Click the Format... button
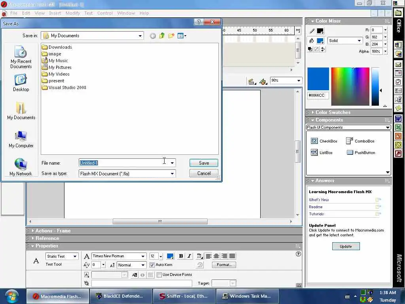 tap(224, 265)
